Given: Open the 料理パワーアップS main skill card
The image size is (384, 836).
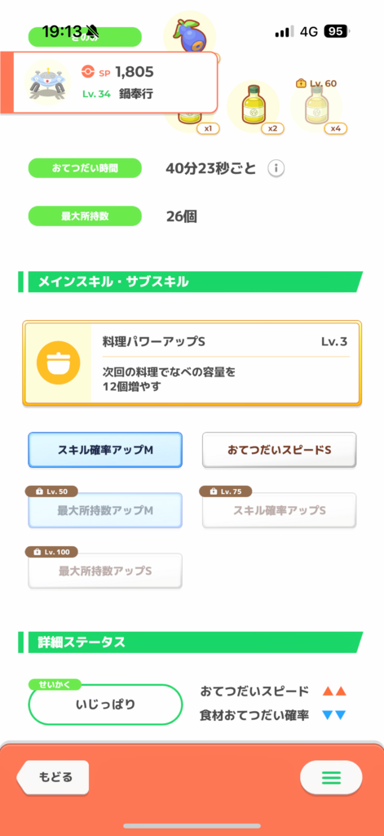Looking at the screenshot, I should tap(192, 363).
